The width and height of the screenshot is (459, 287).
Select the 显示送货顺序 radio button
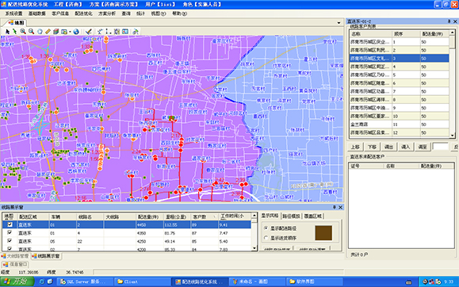[x=266, y=238]
